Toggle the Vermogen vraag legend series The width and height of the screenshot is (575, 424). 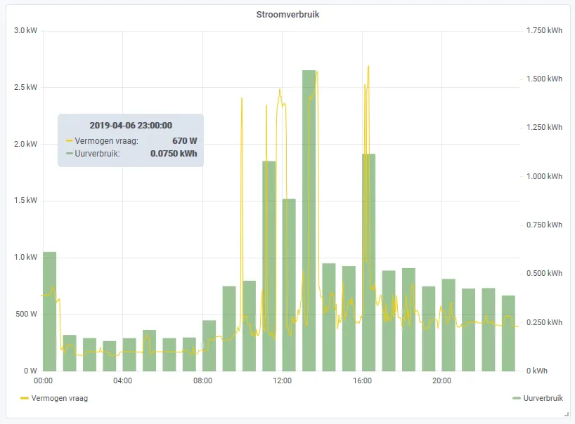tap(60, 398)
